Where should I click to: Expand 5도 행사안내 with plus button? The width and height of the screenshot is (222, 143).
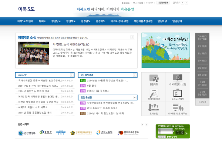tap(135, 75)
